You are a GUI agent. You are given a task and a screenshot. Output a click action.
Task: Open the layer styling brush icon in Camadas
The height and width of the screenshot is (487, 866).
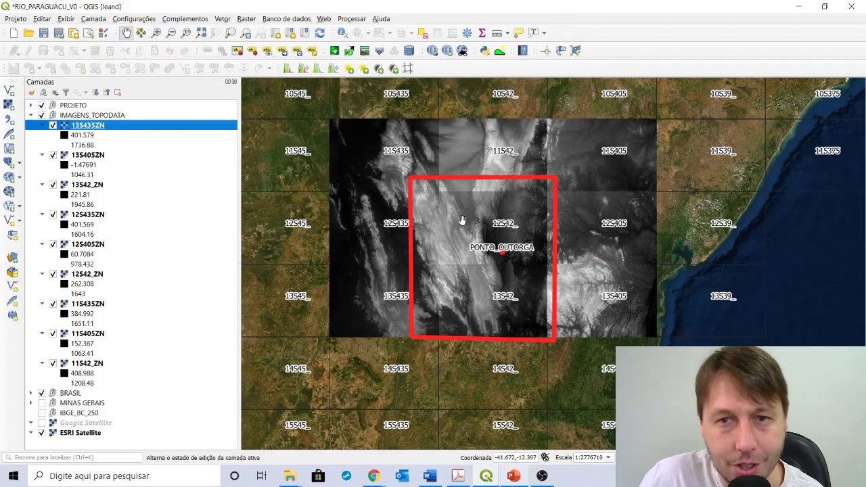[32, 93]
